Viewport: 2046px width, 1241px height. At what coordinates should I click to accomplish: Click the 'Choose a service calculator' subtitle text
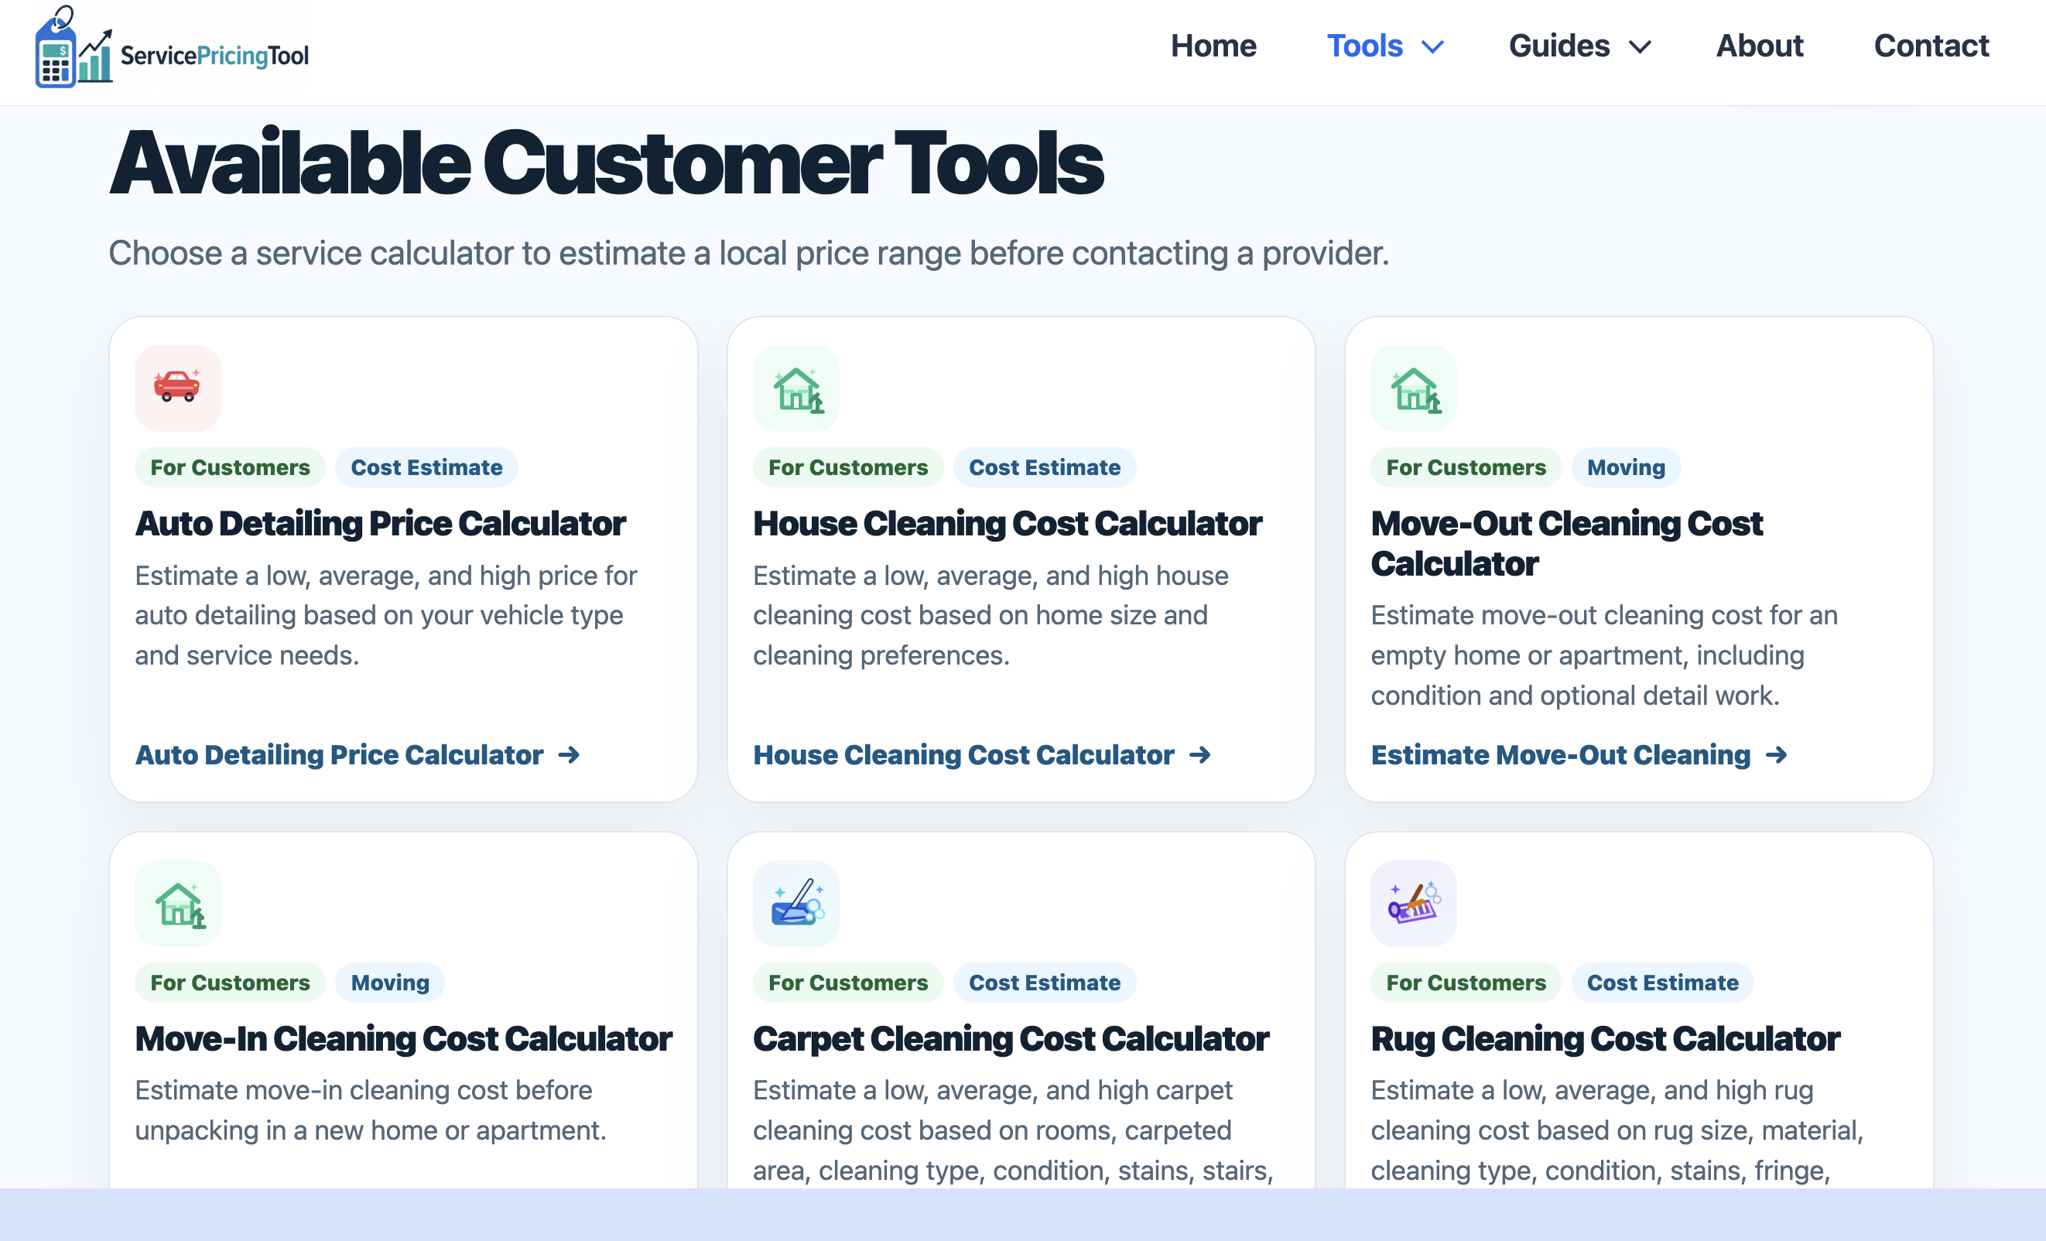click(748, 253)
